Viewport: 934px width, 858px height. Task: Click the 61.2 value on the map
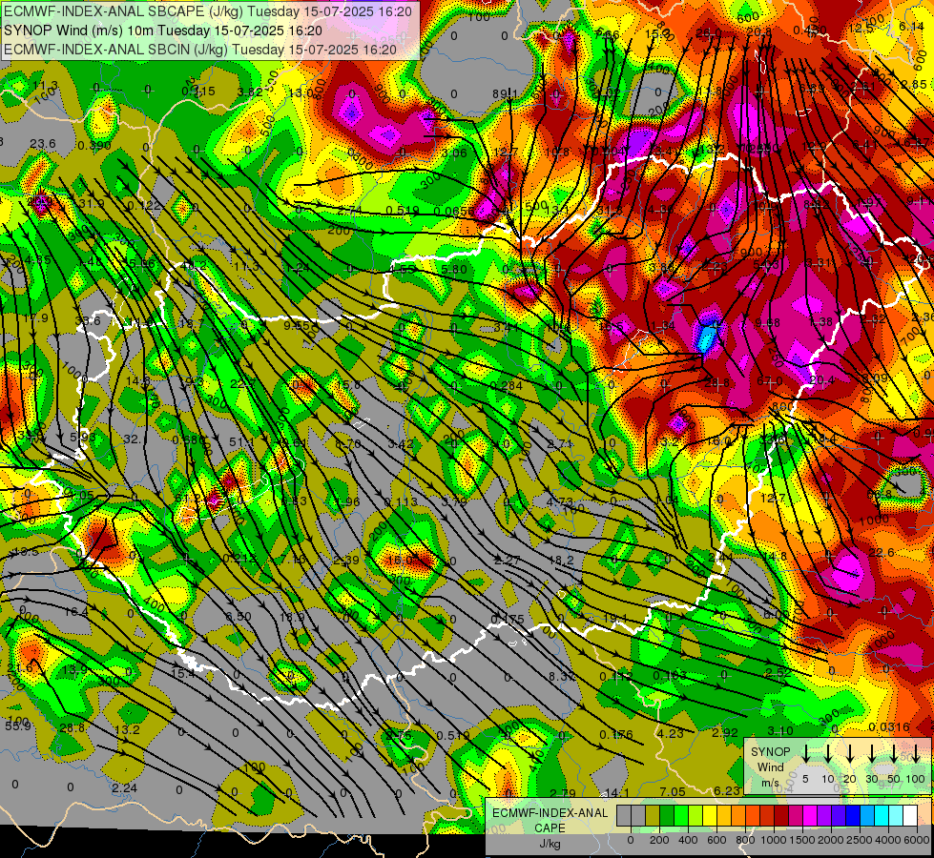pyautogui.click(x=188, y=499)
